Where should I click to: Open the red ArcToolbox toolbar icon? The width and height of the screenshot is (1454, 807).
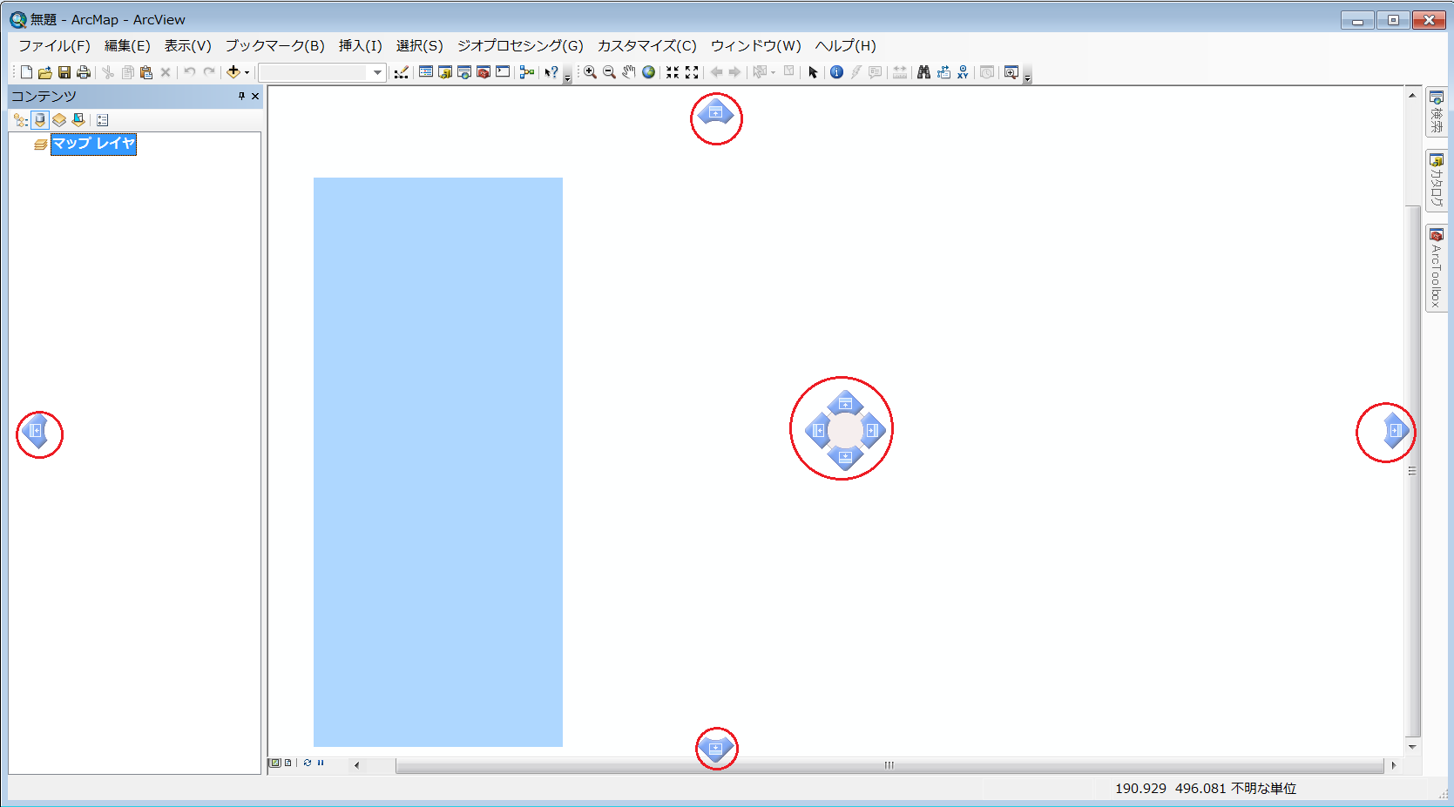pyautogui.click(x=484, y=72)
